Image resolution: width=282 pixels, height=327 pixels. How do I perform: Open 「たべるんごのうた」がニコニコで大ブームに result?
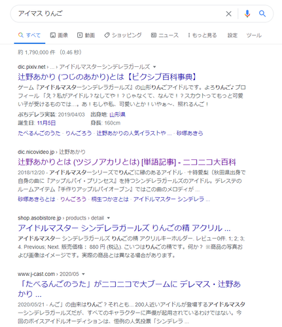[129, 289]
